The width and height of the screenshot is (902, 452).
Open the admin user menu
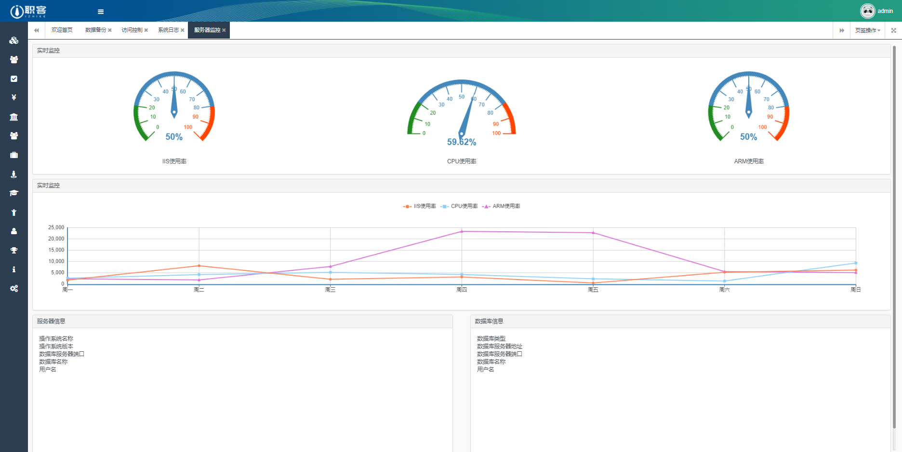(877, 11)
